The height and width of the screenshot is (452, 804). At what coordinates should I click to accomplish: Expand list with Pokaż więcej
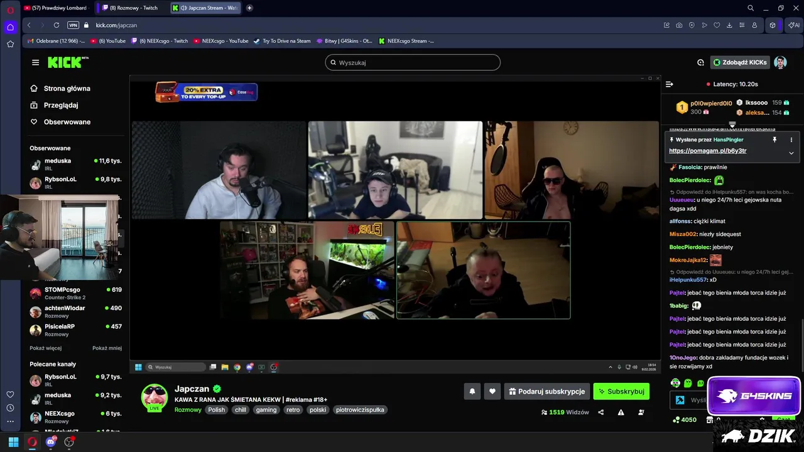point(45,348)
